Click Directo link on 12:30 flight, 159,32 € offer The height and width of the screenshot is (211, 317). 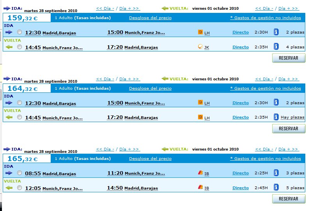pos(241,32)
